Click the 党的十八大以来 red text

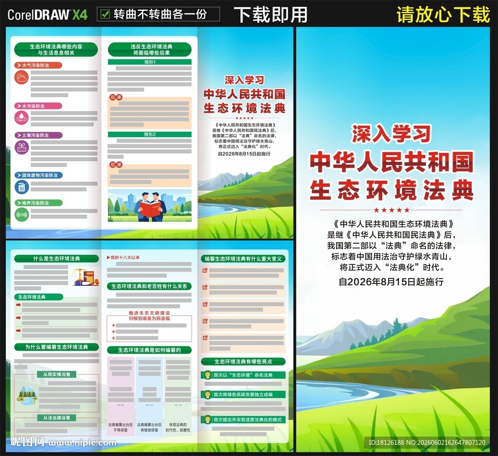pos(125,258)
